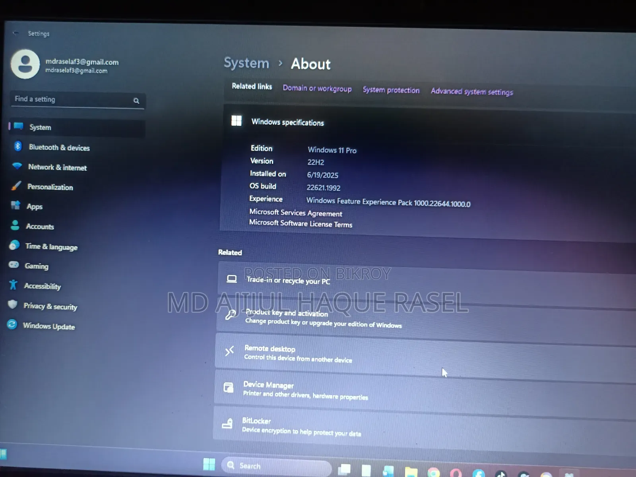Open Microsoft Software License Terms link
The height and width of the screenshot is (477, 636).
point(301,223)
